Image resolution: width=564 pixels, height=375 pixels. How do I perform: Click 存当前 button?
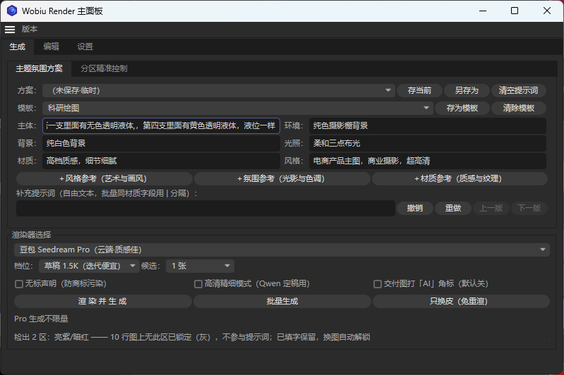point(419,90)
